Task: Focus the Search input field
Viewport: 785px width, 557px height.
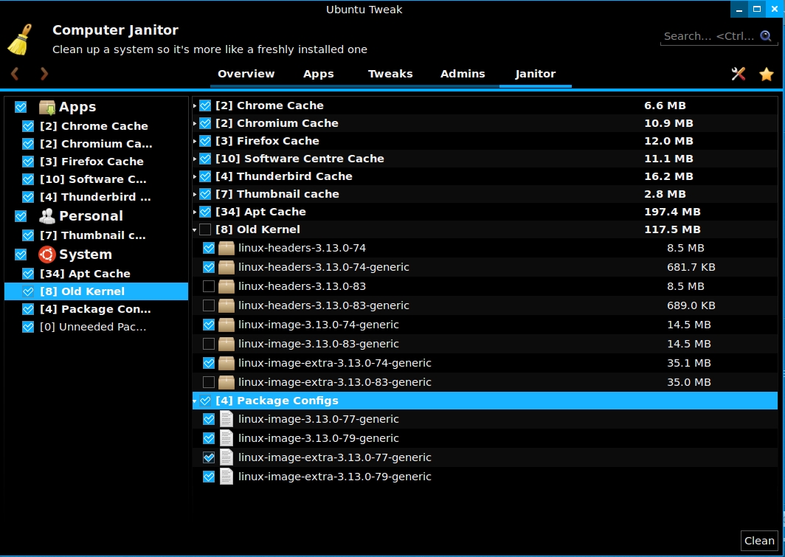Action: pos(708,36)
